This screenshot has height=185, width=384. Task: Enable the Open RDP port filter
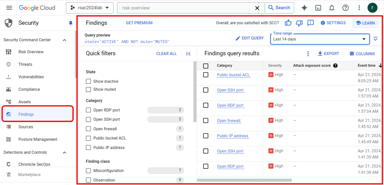click(x=88, y=110)
